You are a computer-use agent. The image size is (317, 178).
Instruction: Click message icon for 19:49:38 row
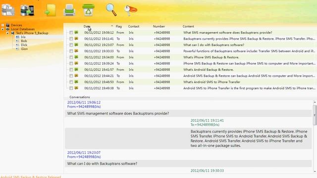(76, 88)
